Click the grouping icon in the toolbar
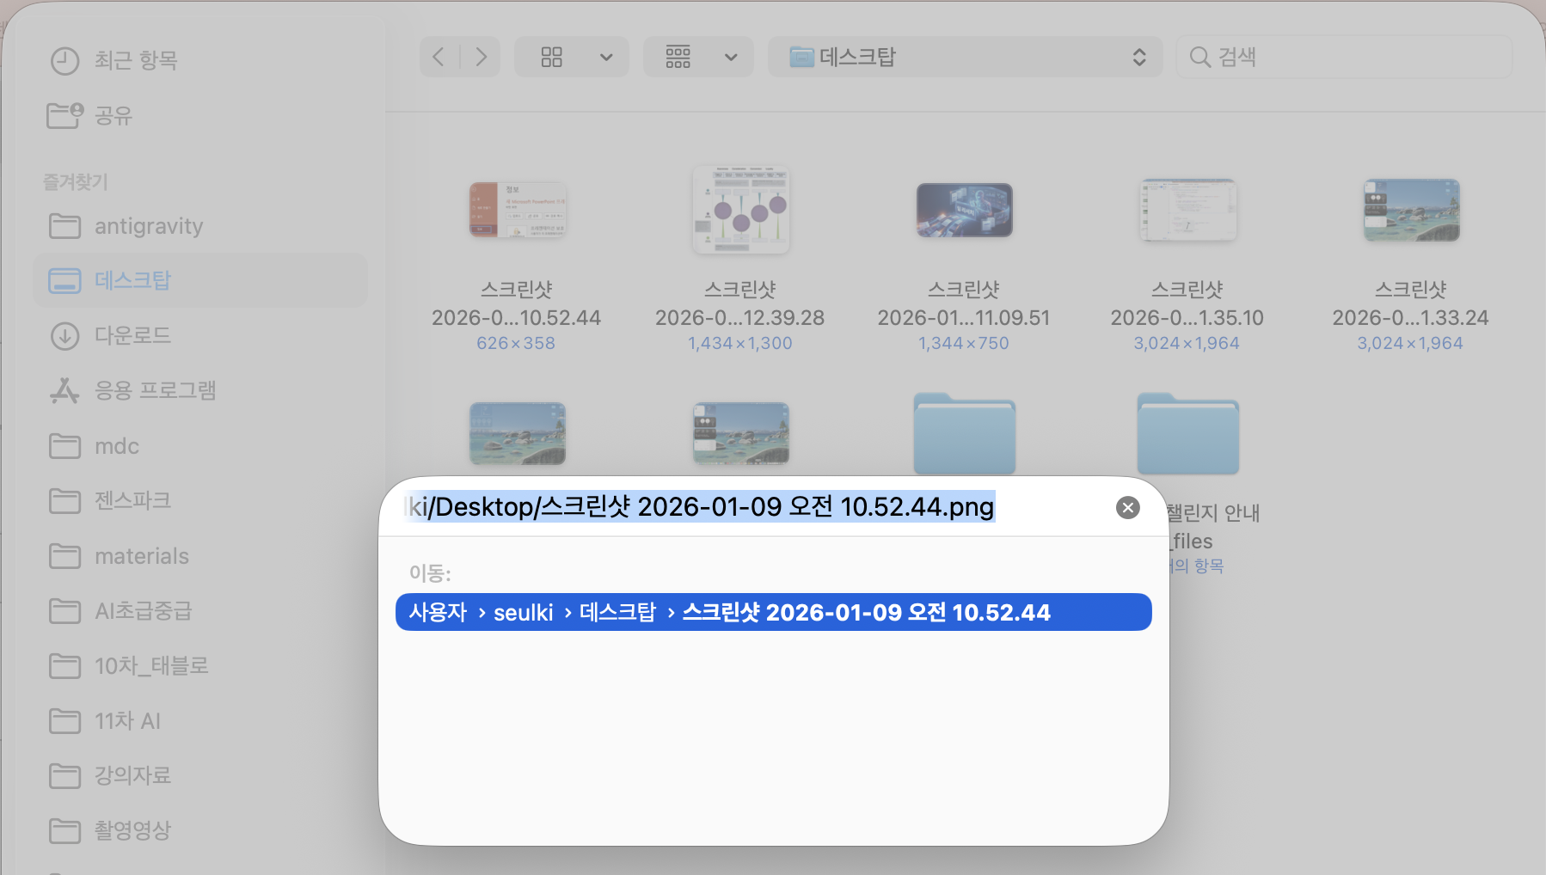The width and height of the screenshot is (1546, 875). coord(678,56)
